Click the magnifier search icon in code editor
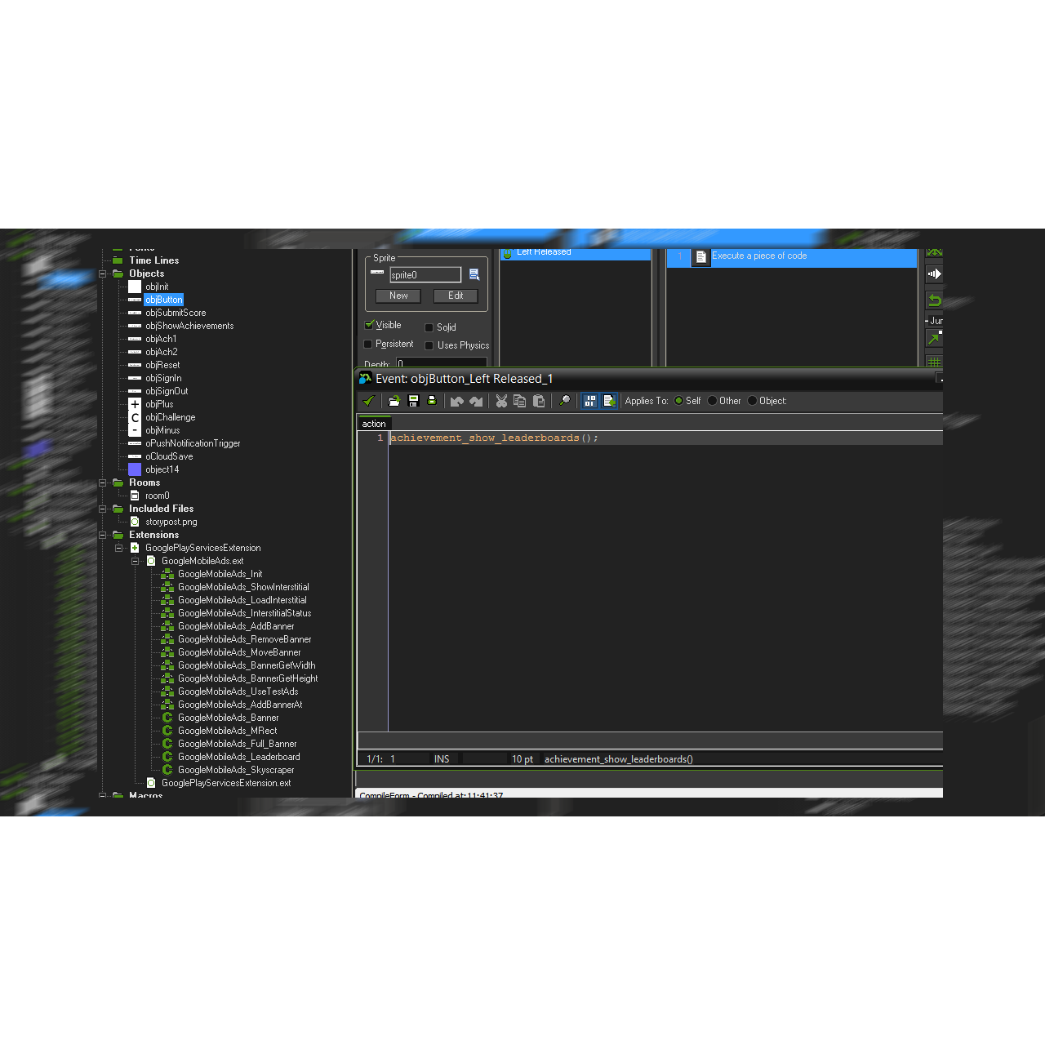Viewport: 1045px width, 1045px height. click(564, 401)
